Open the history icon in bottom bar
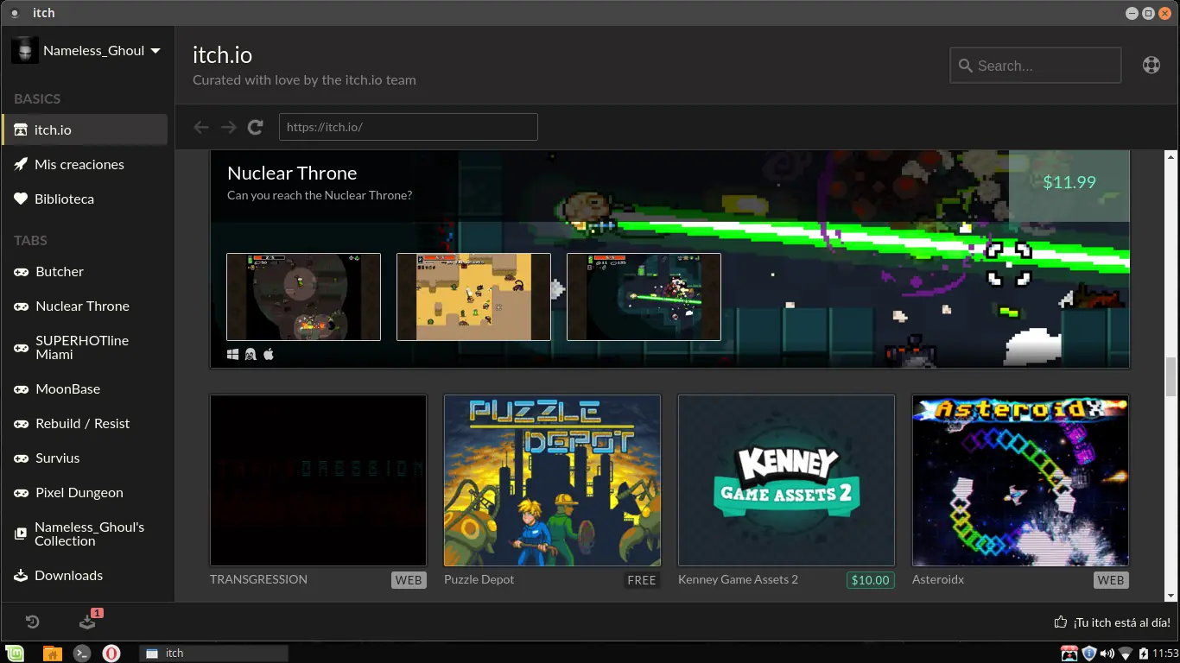The width and height of the screenshot is (1180, 663). point(32,622)
